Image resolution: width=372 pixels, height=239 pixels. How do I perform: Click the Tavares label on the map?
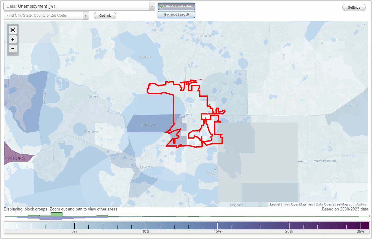pyautogui.click(x=146, y=167)
